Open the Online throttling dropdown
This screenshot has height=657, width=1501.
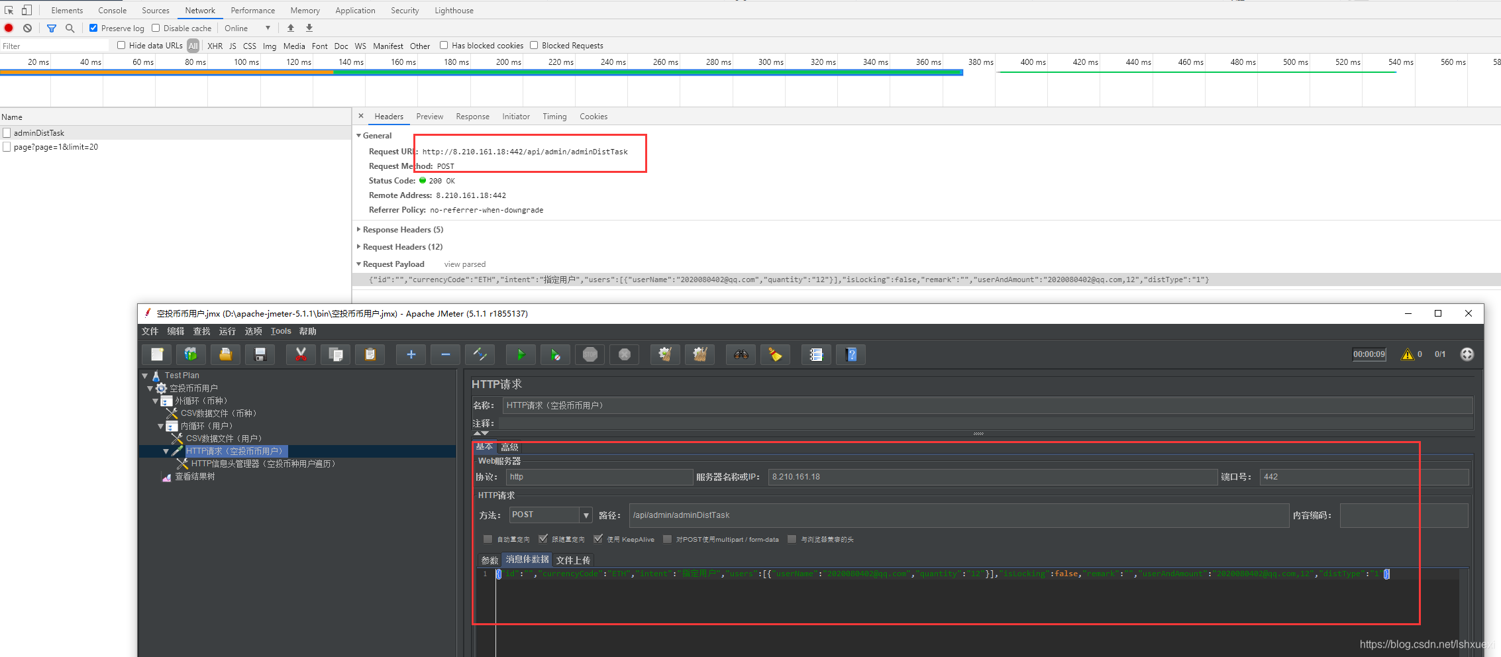(x=247, y=28)
